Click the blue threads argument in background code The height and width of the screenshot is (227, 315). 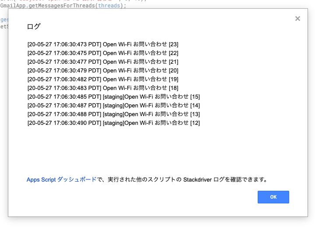click(108, 6)
